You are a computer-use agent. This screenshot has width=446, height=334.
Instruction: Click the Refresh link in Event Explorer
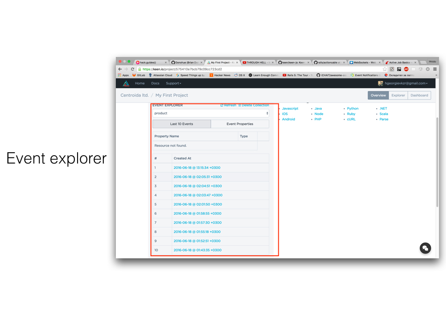click(x=228, y=105)
